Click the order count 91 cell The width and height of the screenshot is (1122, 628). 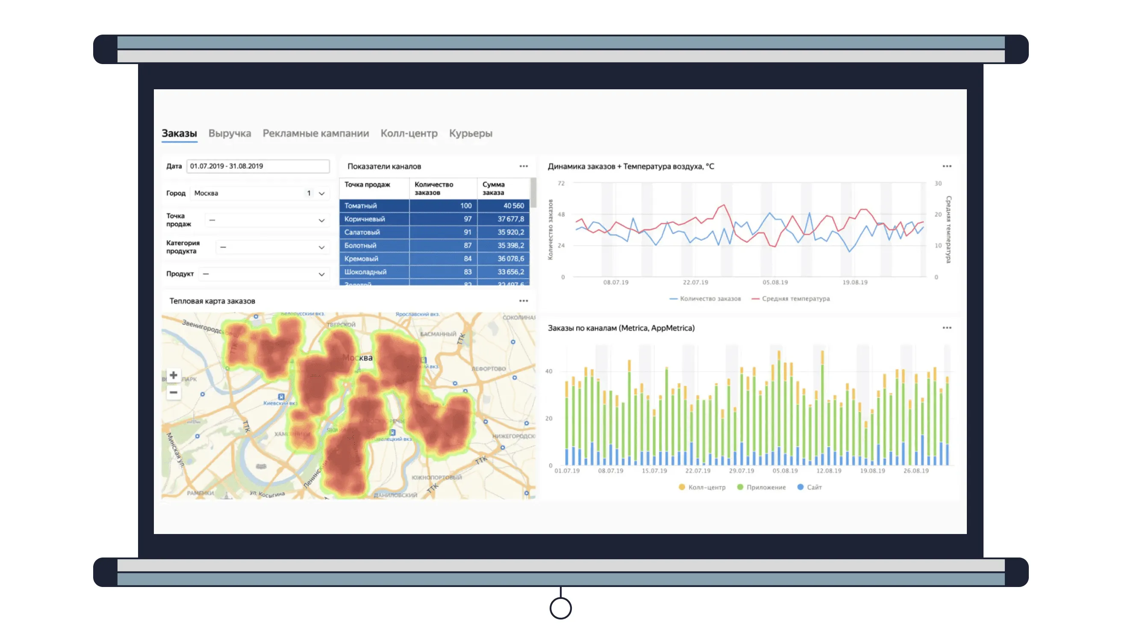[x=443, y=232]
